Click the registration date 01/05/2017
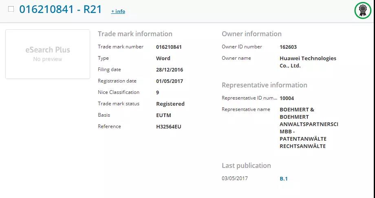The width and height of the screenshot is (375, 198). pyautogui.click(x=170, y=81)
